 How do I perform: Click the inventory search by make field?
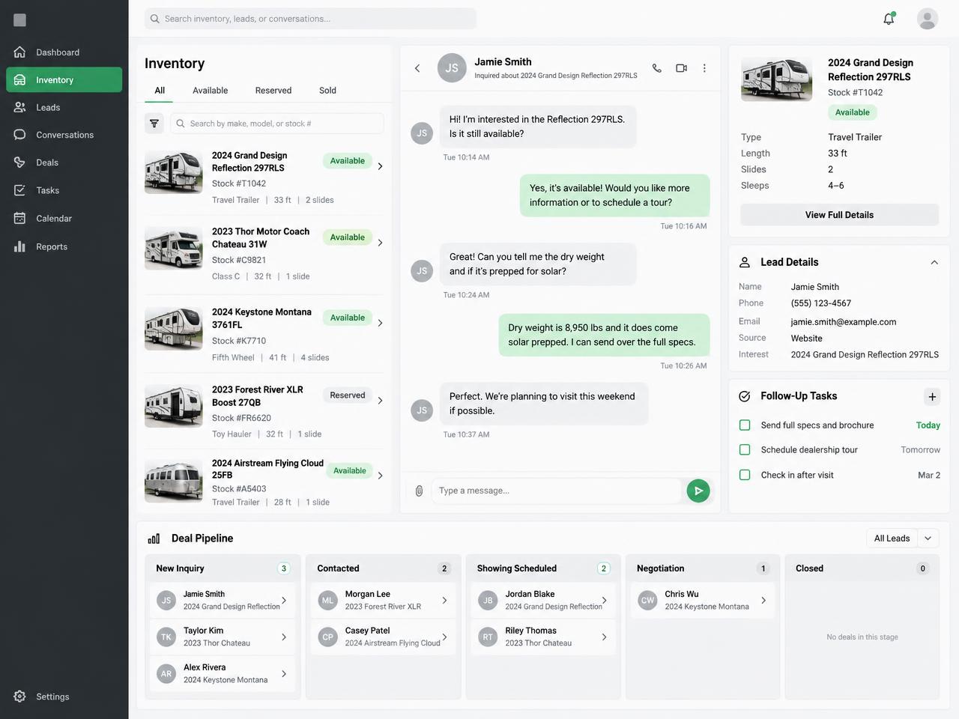[x=277, y=124]
